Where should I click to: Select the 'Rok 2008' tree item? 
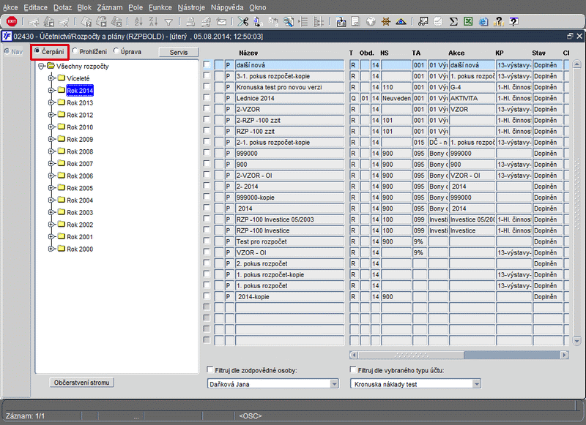click(80, 151)
